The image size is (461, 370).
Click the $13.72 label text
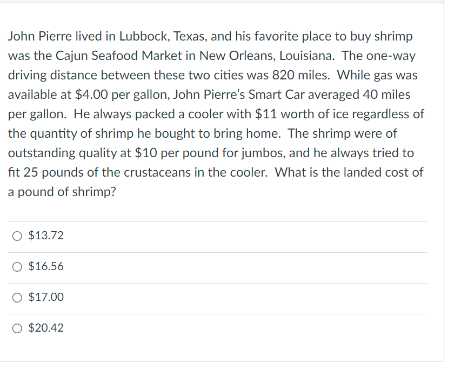46,235
